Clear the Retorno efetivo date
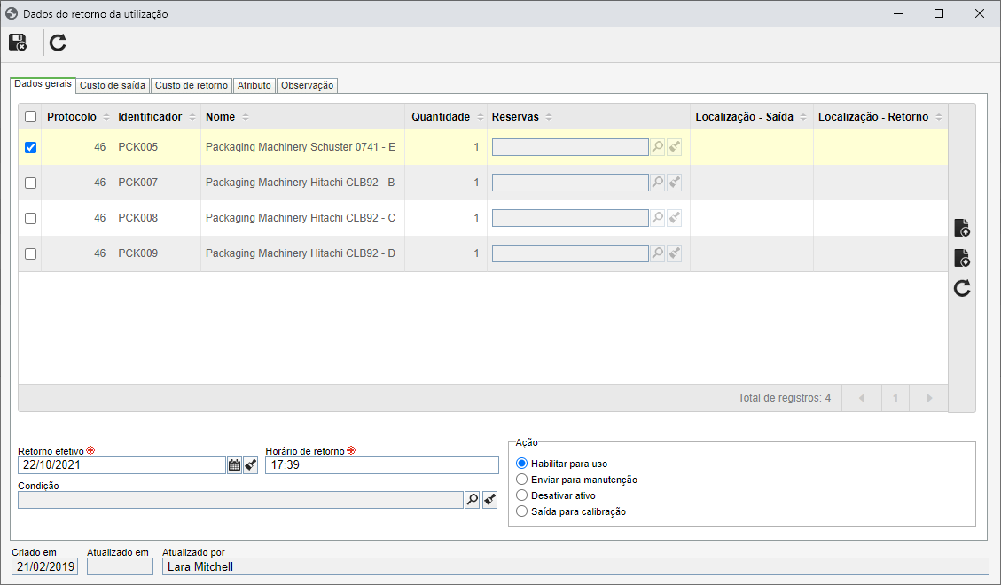Screen dimensions: 1001x585 click(251, 465)
